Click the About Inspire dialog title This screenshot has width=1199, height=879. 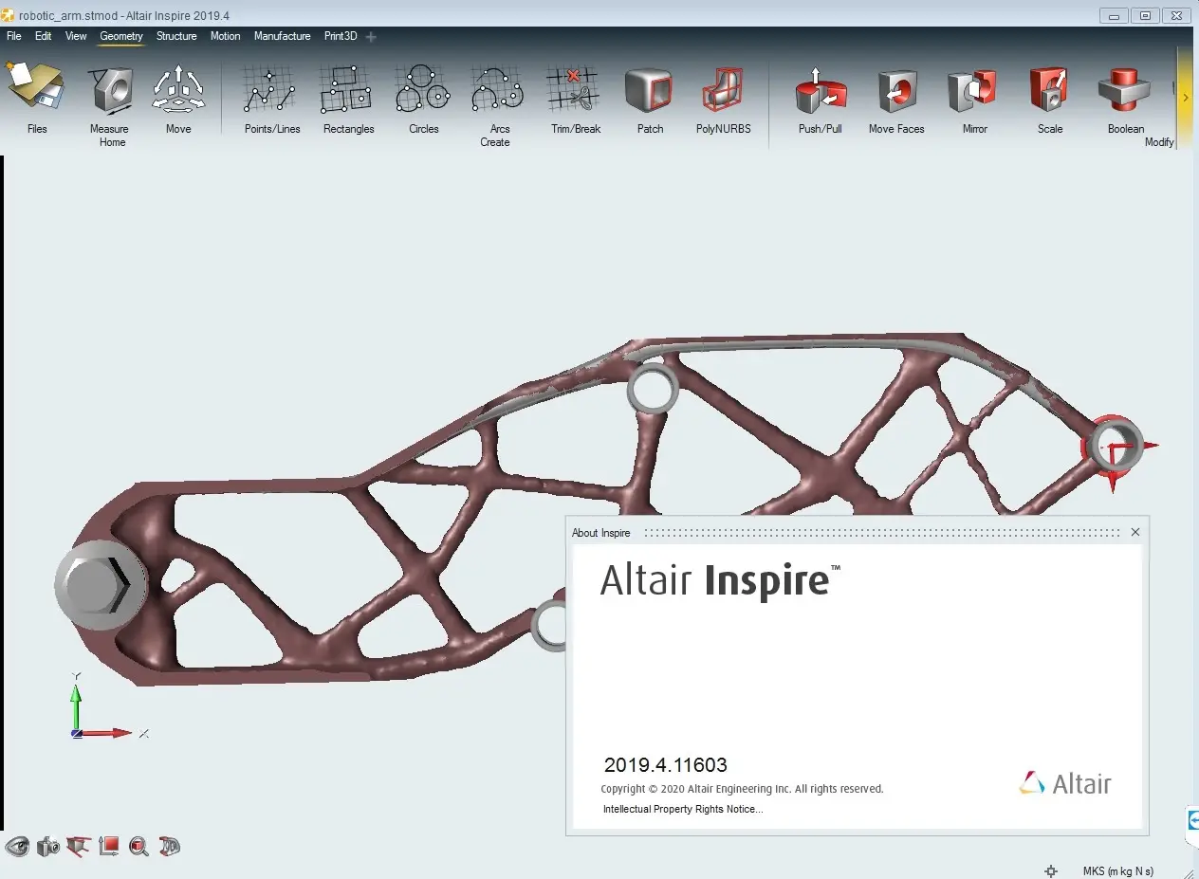coord(600,533)
